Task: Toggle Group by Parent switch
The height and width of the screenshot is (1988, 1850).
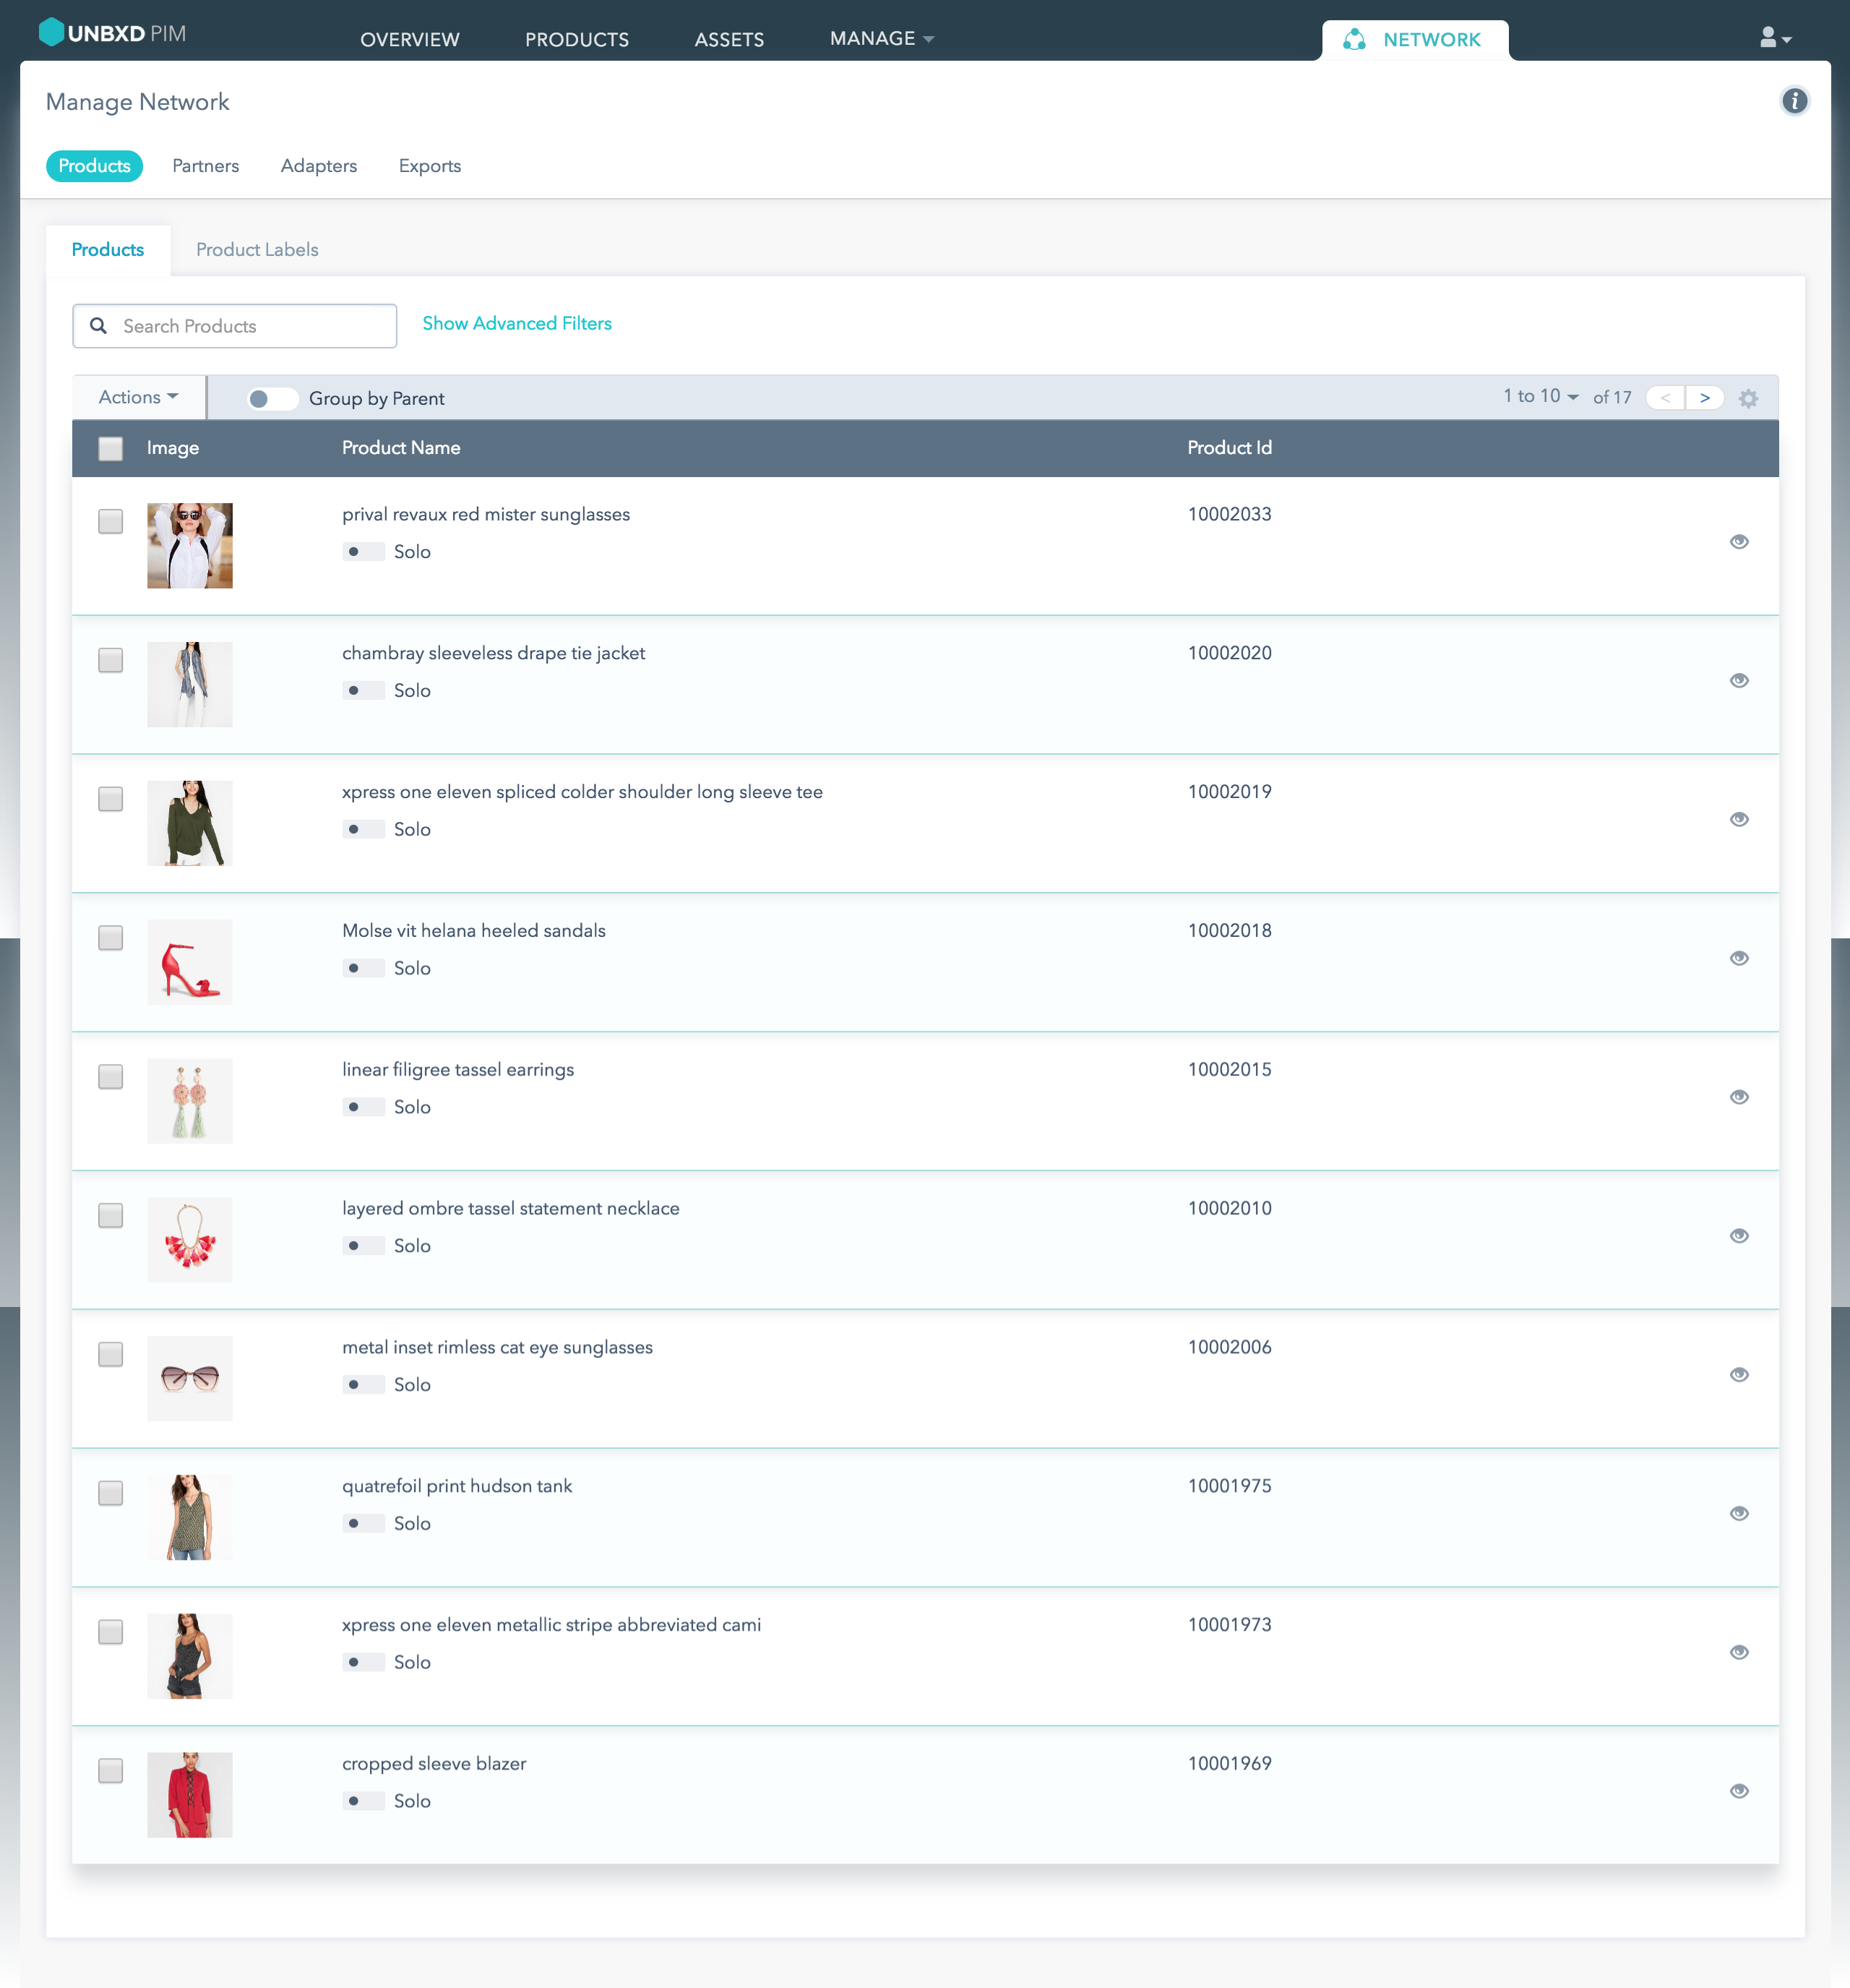Action: (272, 399)
